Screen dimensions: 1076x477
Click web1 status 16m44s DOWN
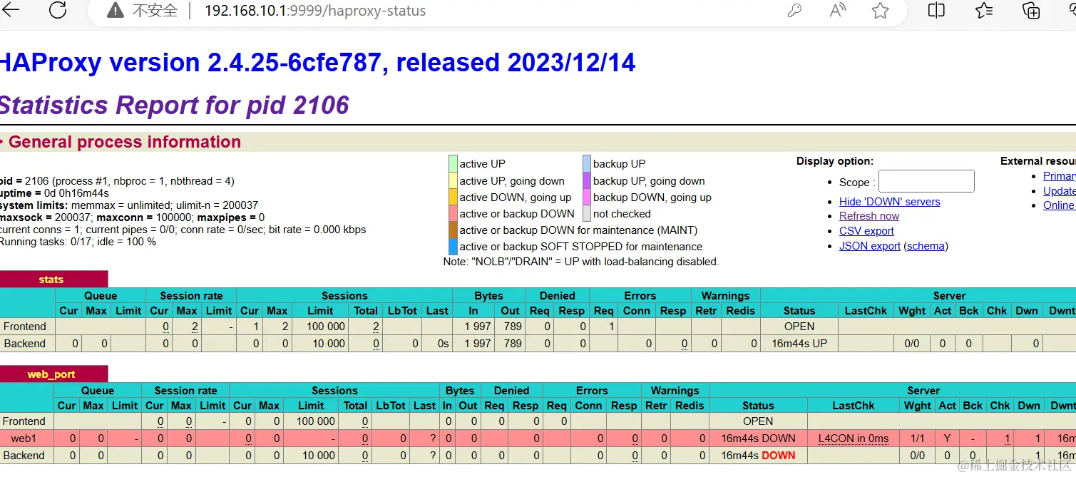coord(758,438)
